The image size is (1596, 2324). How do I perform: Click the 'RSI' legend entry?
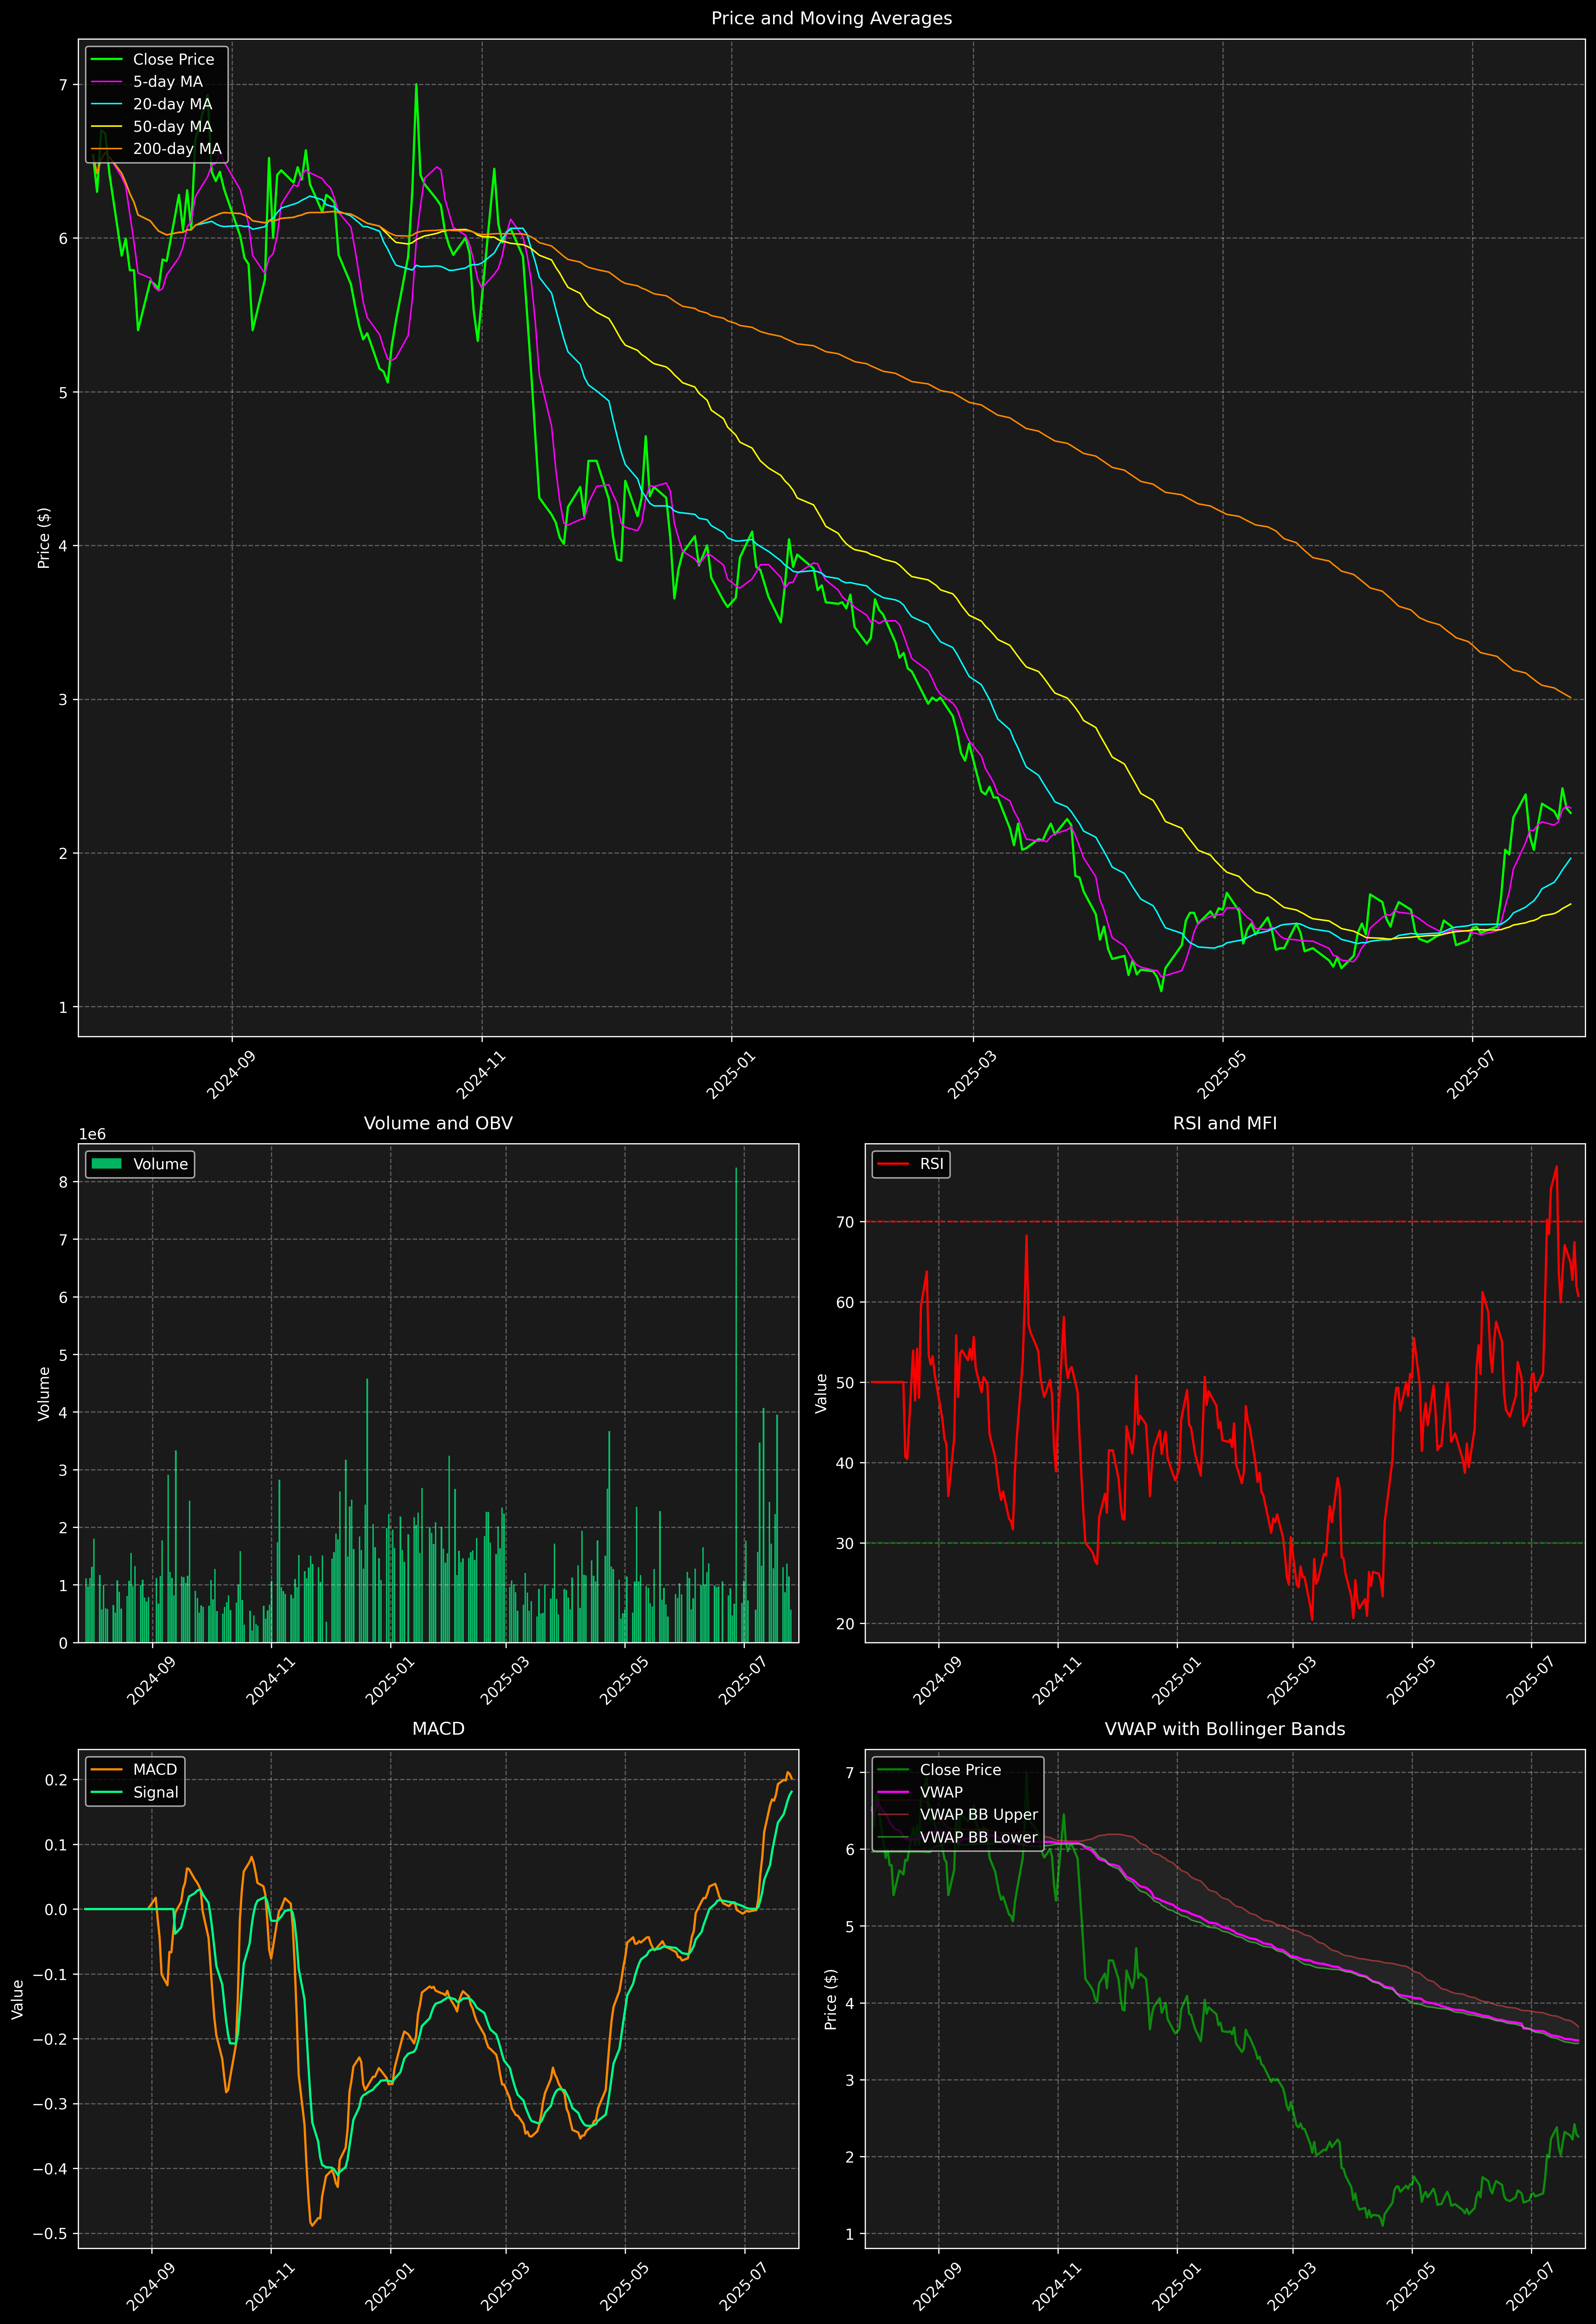click(x=931, y=1164)
